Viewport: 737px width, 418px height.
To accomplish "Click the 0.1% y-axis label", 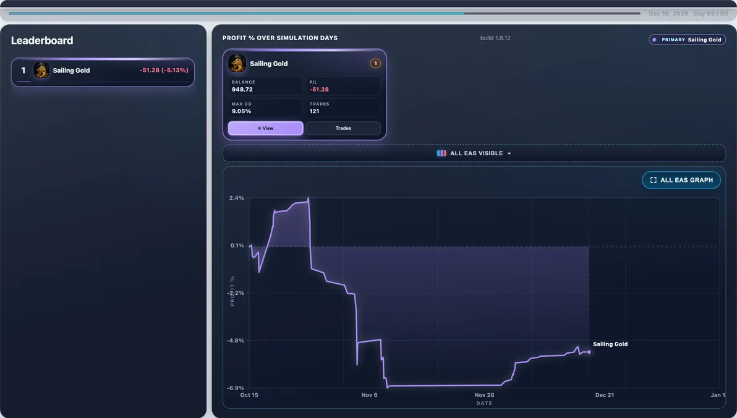I will (x=237, y=245).
